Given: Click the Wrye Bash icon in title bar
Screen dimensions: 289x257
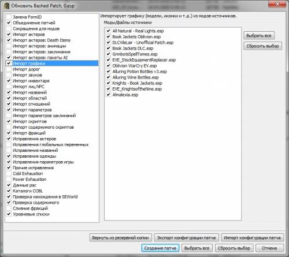Looking at the screenshot, I should pyautogui.click(x=6, y=6).
